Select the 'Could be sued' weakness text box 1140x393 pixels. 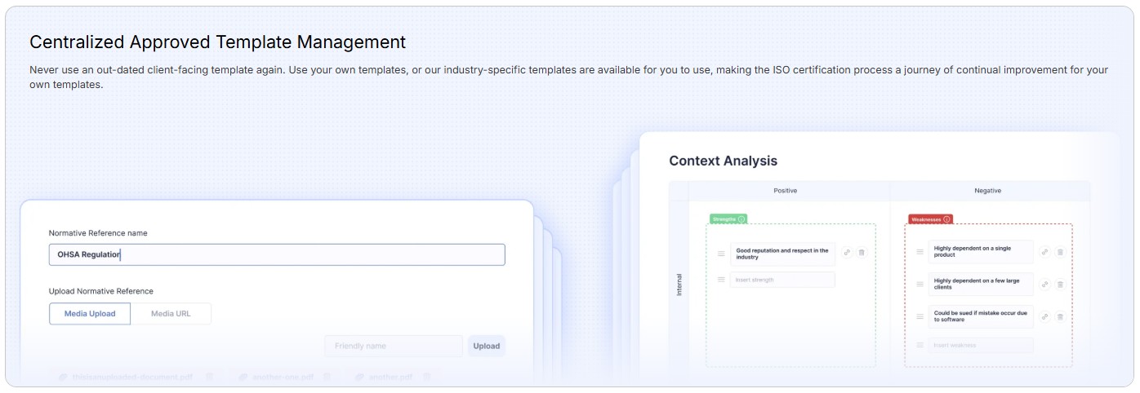[x=981, y=316]
